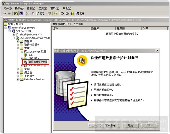Select the 备份 tree item
The height and width of the screenshot is (134, 170).
(x=31, y=55)
